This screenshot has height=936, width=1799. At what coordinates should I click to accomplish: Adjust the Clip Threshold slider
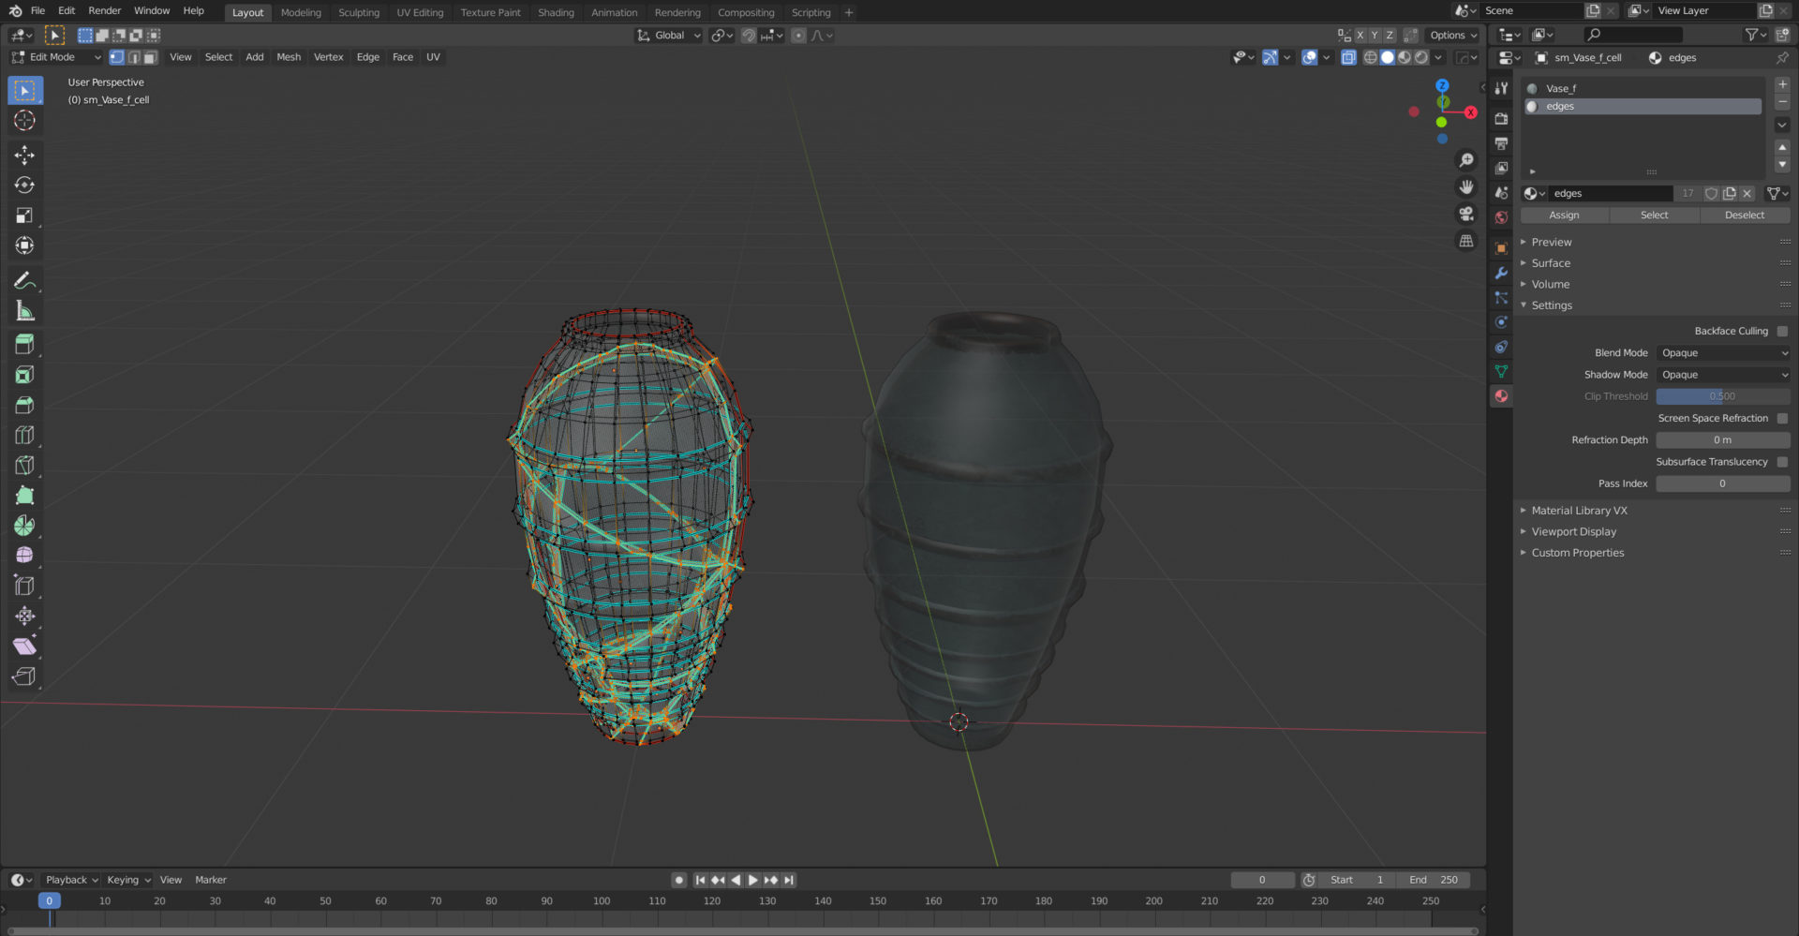(1722, 395)
